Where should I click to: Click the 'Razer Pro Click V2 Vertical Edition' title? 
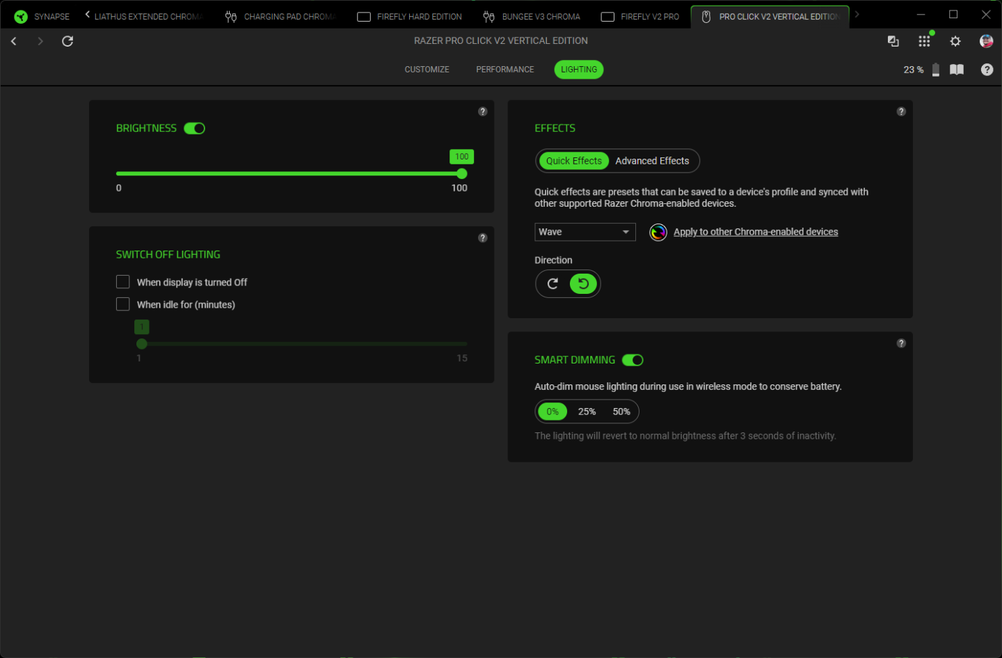tap(501, 41)
